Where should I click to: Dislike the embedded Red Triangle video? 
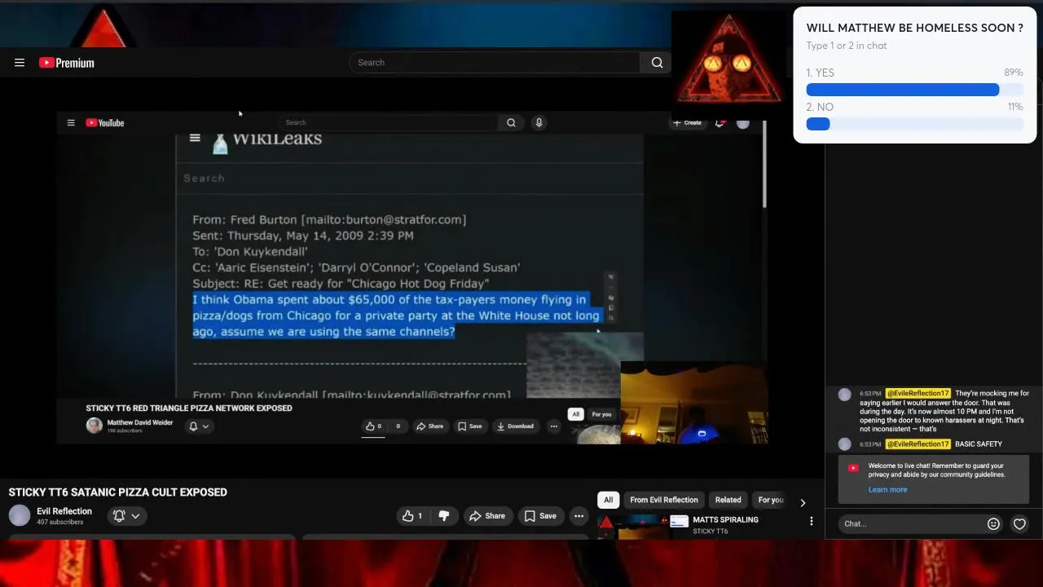pyautogui.click(x=396, y=426)
